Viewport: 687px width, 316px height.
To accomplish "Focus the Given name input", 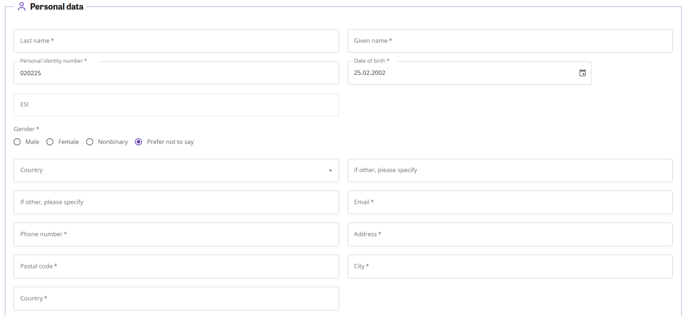I will (x=510, y=41).
